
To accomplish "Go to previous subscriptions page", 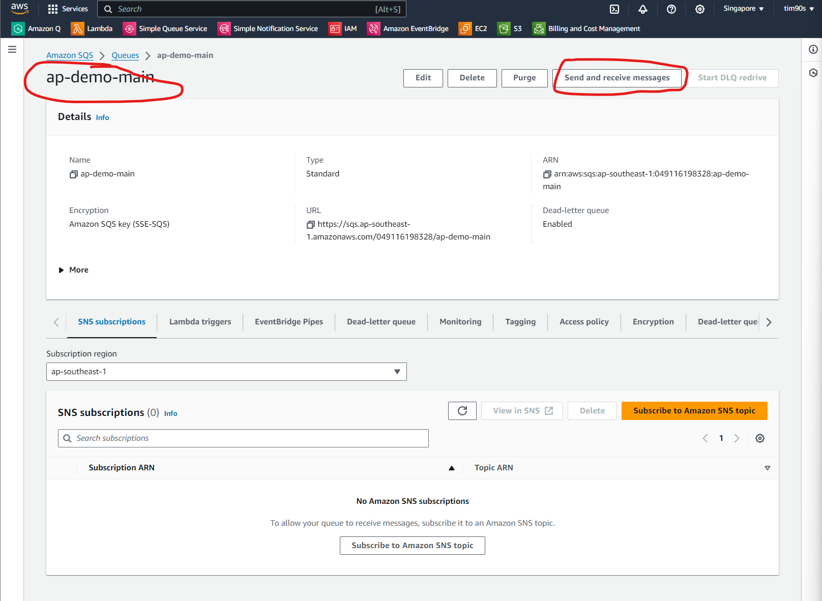I will click(705, 438).
